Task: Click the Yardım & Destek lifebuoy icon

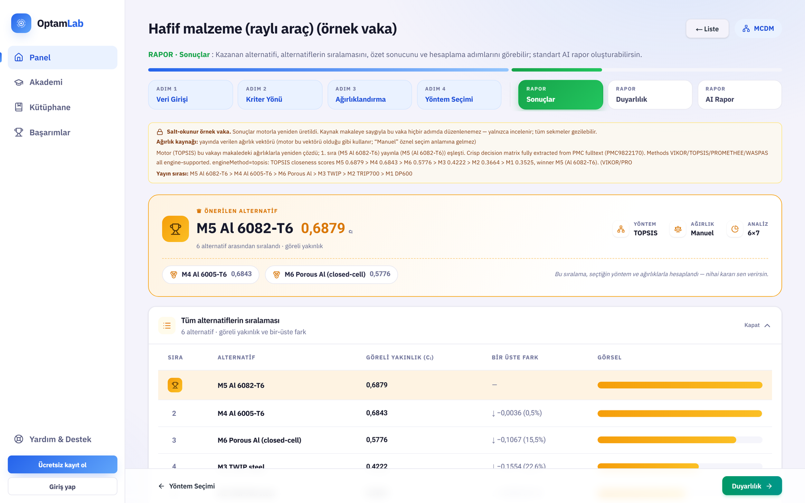Action: point(19,439)
